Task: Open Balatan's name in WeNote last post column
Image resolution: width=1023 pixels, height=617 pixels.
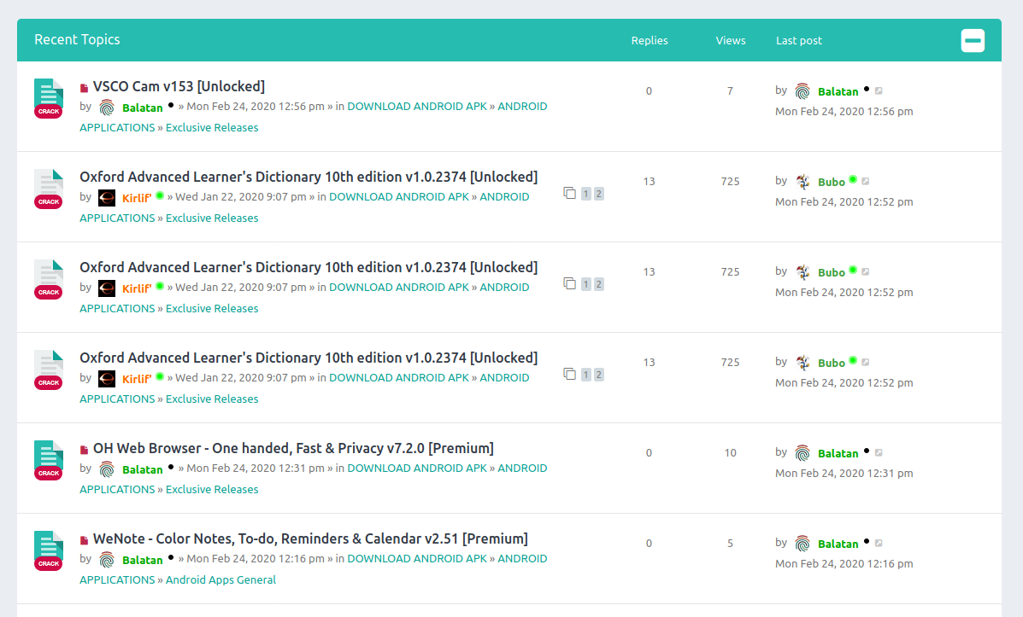Action: tap(838, 544)
